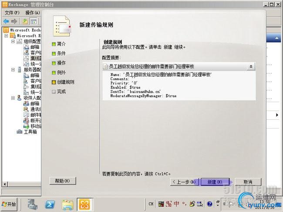Collapse the 服务器配置 tree node
The width and height of the screenshot is (283, 212).
pos(13,70)
